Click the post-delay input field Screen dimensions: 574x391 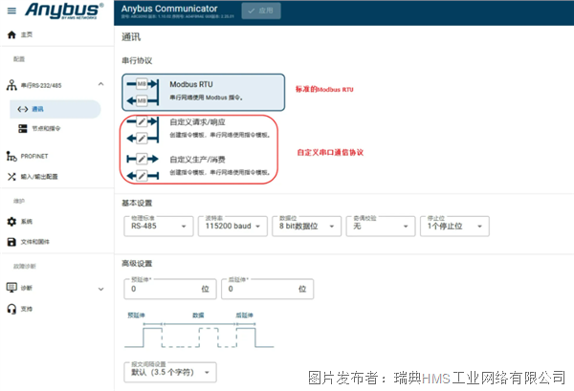268,289
